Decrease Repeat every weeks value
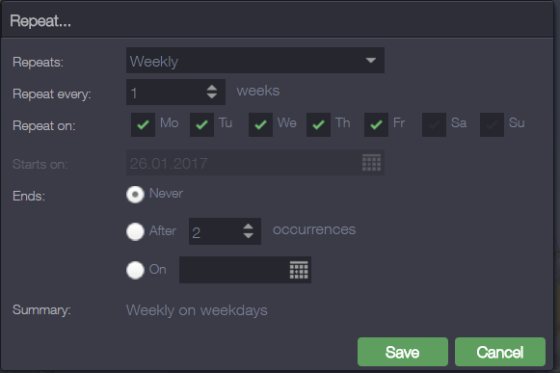Viewport: 560px width, 373px height. point(212,96)
